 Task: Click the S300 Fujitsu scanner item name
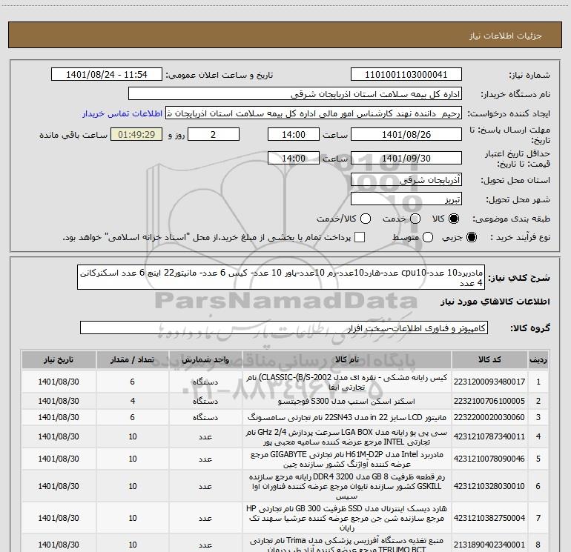tap(346, 401)
